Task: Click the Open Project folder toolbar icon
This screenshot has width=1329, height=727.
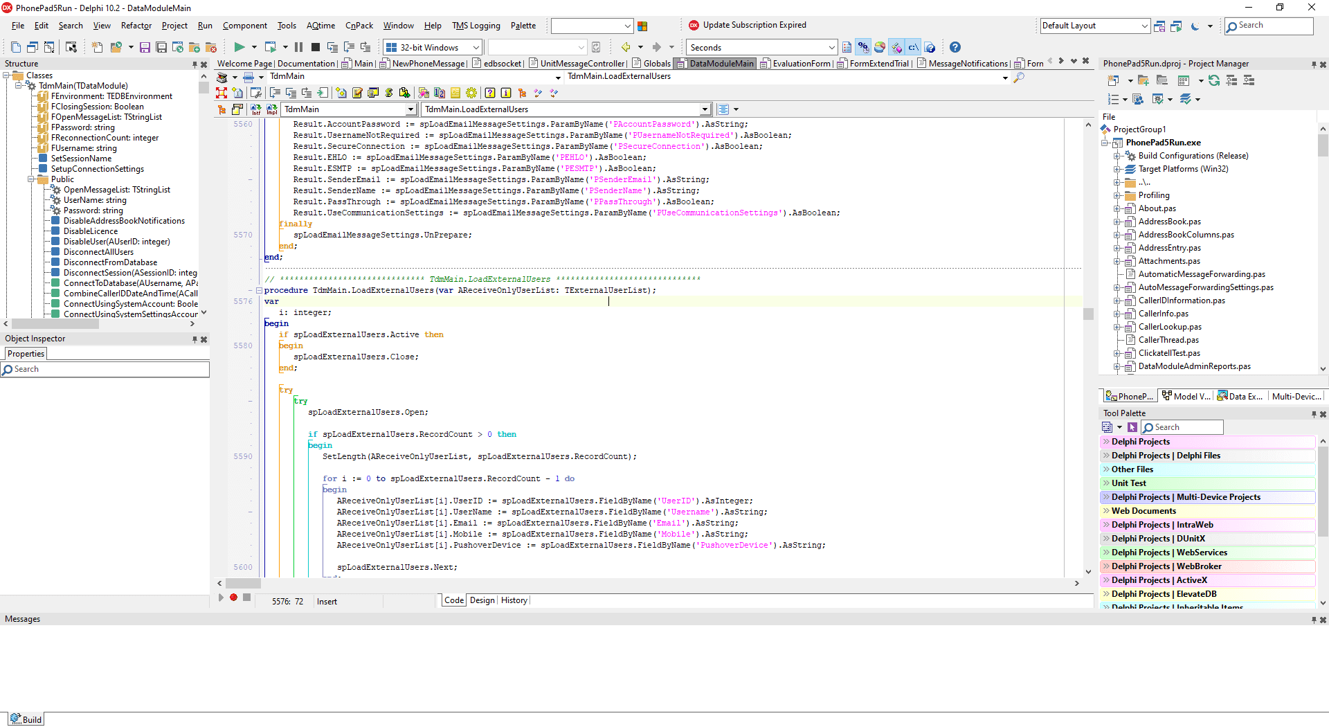Action: (116, 47)
